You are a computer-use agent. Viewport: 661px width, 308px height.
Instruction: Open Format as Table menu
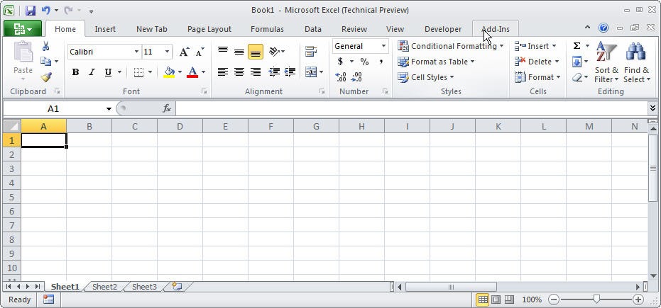pyautogui.click(x=437, y=62)
